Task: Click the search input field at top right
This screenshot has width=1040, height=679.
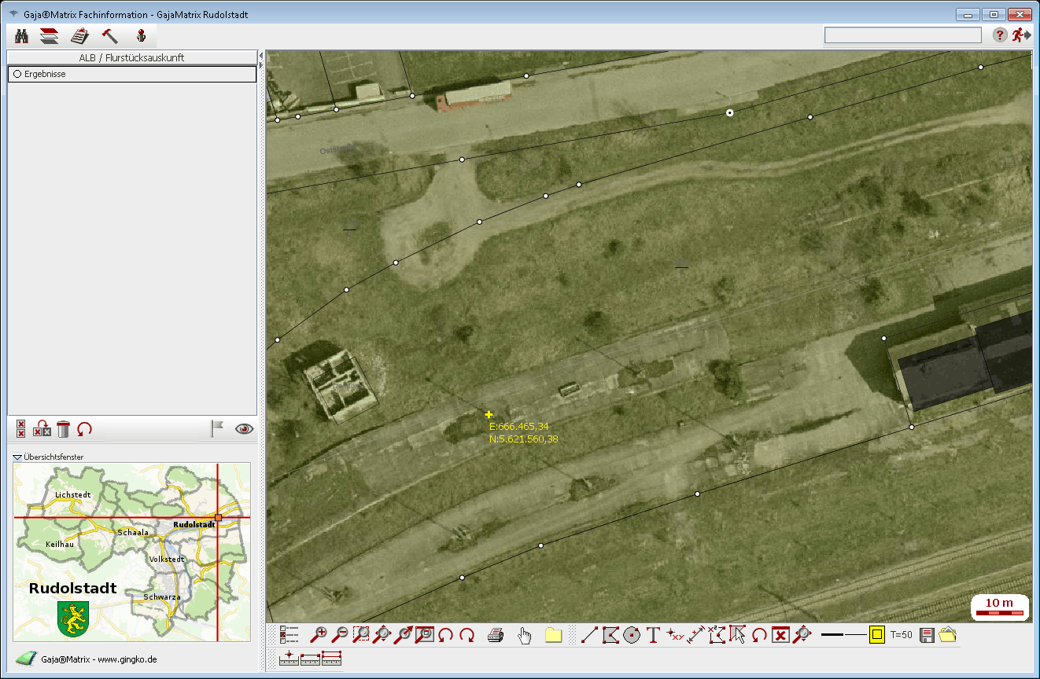Action: (902, 35)
